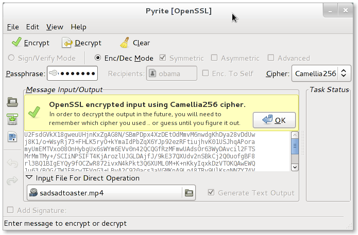Viewport: 358px width, 235px height.
Task: Toggle Enc. To Self checkbox
Action: [206, 73]
